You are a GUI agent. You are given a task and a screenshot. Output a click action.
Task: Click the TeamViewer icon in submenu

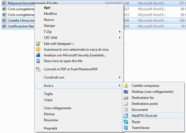click(x=126, y=128)
